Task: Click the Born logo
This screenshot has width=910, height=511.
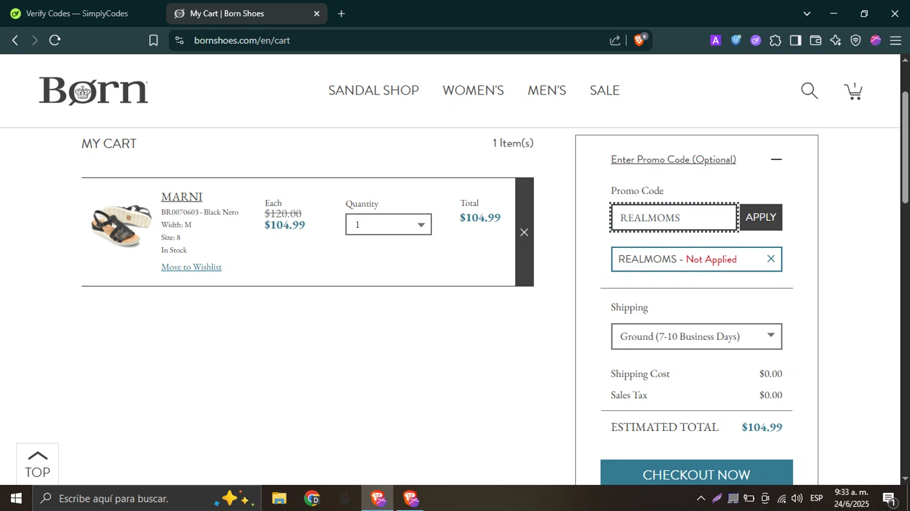Action: pyautogui.click(x=93, y=91)
